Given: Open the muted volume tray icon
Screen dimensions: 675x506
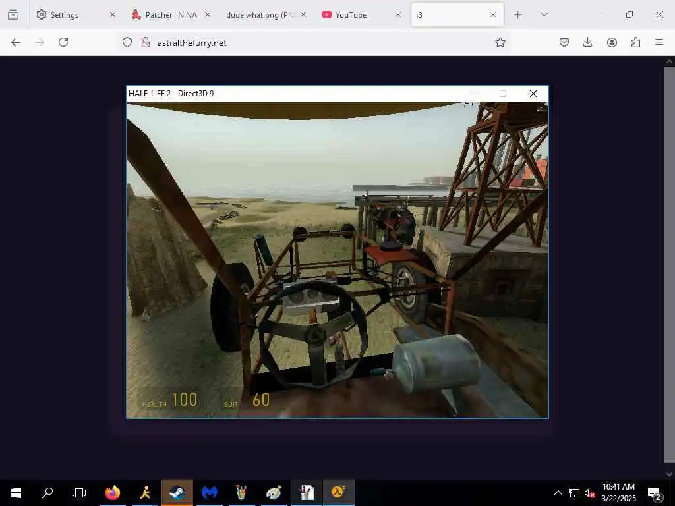Looking at the screenshot, I should [x=589, y=493].
